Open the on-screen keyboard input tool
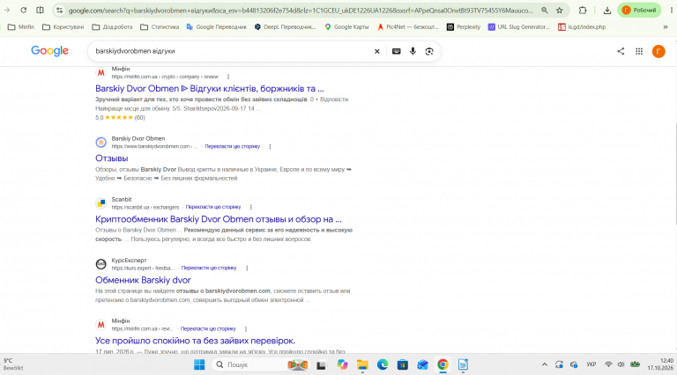The width and height of the screenshot is (677, 375). (x=396, y=51)
